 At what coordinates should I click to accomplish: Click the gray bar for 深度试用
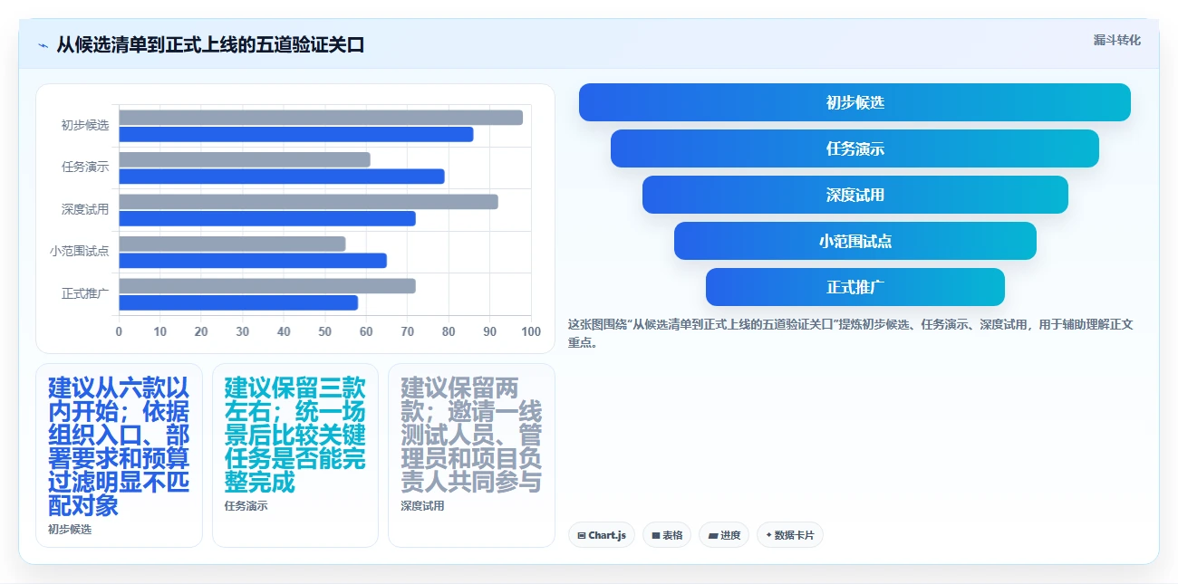[x=308, y=201]
